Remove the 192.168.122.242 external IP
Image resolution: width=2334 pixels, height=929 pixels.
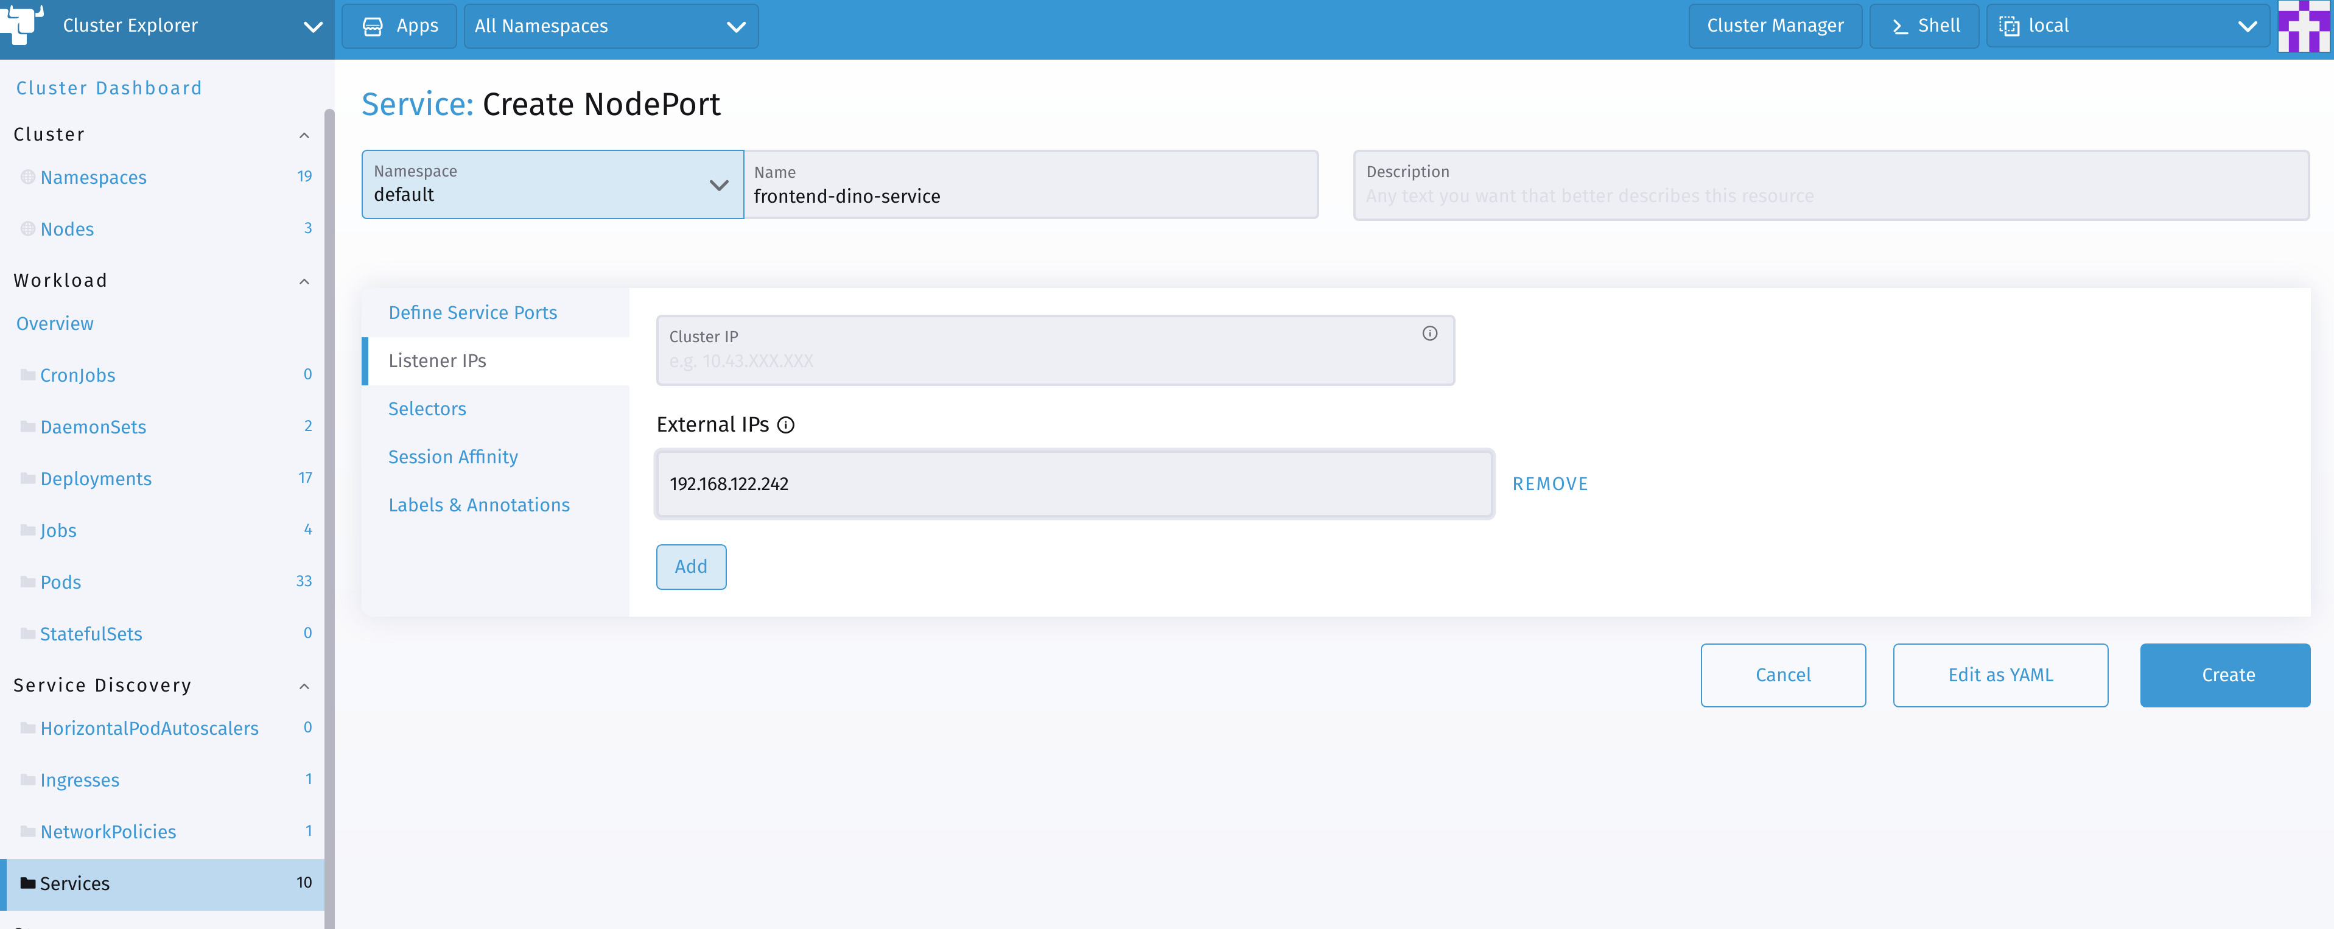click(x=1549, y=484)
